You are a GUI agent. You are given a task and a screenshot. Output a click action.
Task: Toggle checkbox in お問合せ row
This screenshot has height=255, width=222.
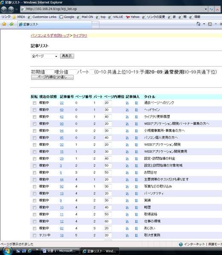(35, 173)
